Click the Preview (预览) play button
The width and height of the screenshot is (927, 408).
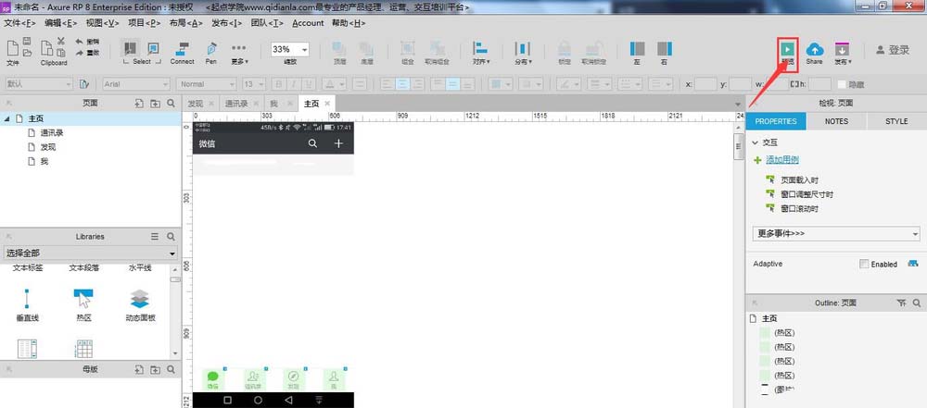[x=787, y=49]
